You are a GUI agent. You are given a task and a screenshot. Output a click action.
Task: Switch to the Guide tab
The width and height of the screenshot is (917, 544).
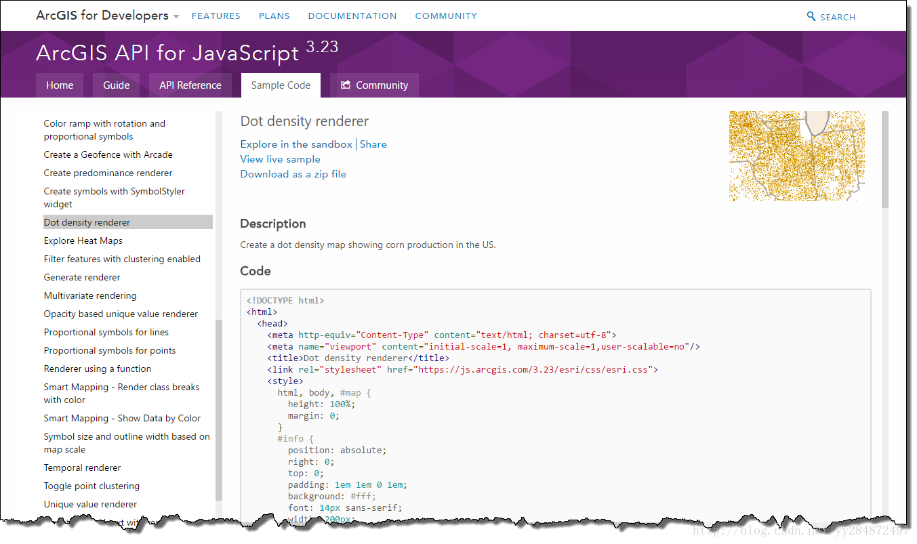[116, 85]
